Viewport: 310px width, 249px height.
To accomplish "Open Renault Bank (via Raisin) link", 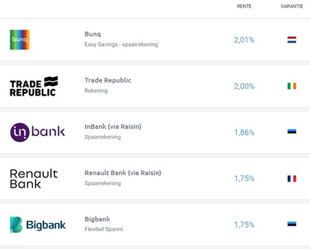I will (123, 173).
